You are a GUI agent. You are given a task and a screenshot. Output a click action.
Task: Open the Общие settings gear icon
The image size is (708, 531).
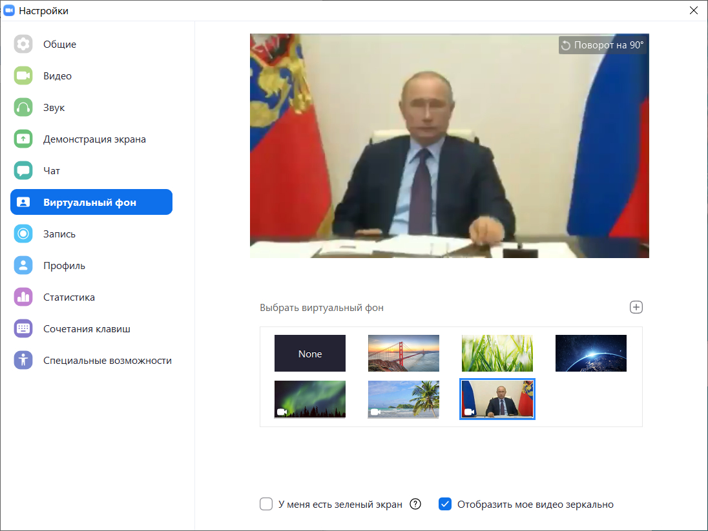coord(23,45)
